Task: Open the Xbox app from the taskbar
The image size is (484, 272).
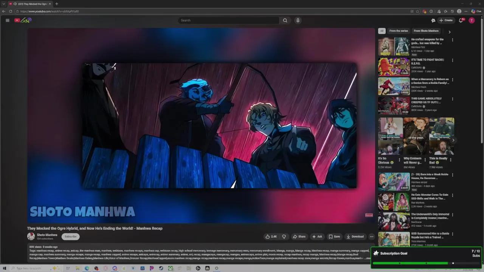Action: click(171, 268)
